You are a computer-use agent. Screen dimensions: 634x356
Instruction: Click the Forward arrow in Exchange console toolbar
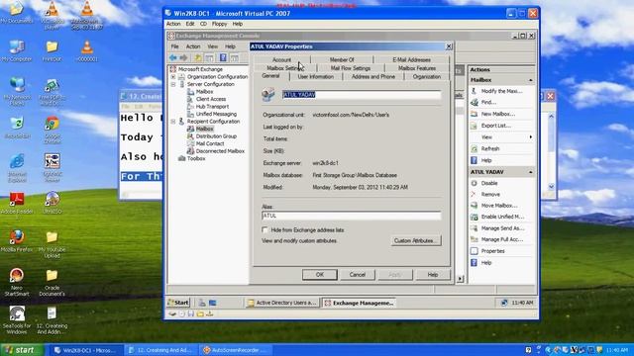click(x=183, y=57)
